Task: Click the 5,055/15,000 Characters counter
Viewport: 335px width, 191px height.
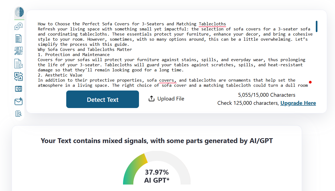Action: [267, 95]
